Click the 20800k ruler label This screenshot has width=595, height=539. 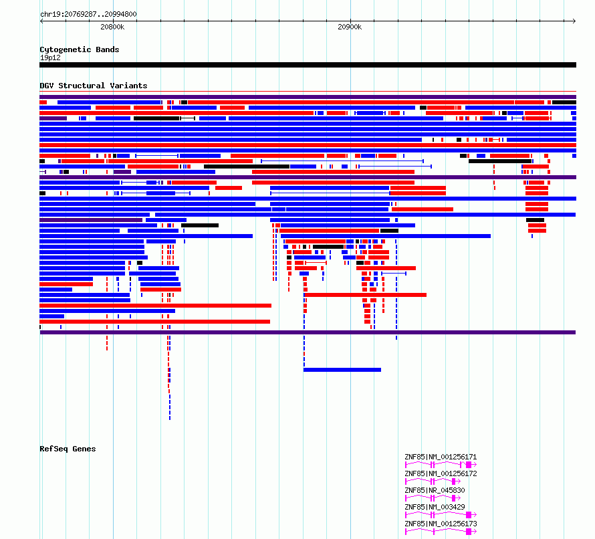point(112,27)
